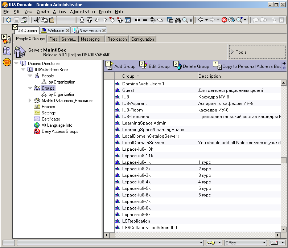The image size is (288, 248).
Task: Click the horizontal scrollbar right arrow
Action: pyautogui.click(x=278, y=235)
